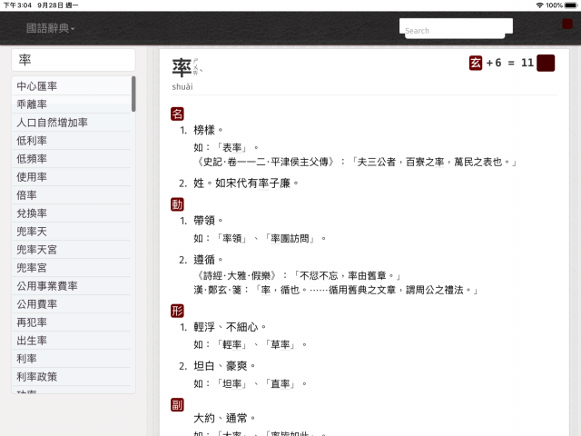The width and height of the screenshot is (581, 436).
Task: Click the sidebar word list scrollbar
Action: click(x=133, y=94)
